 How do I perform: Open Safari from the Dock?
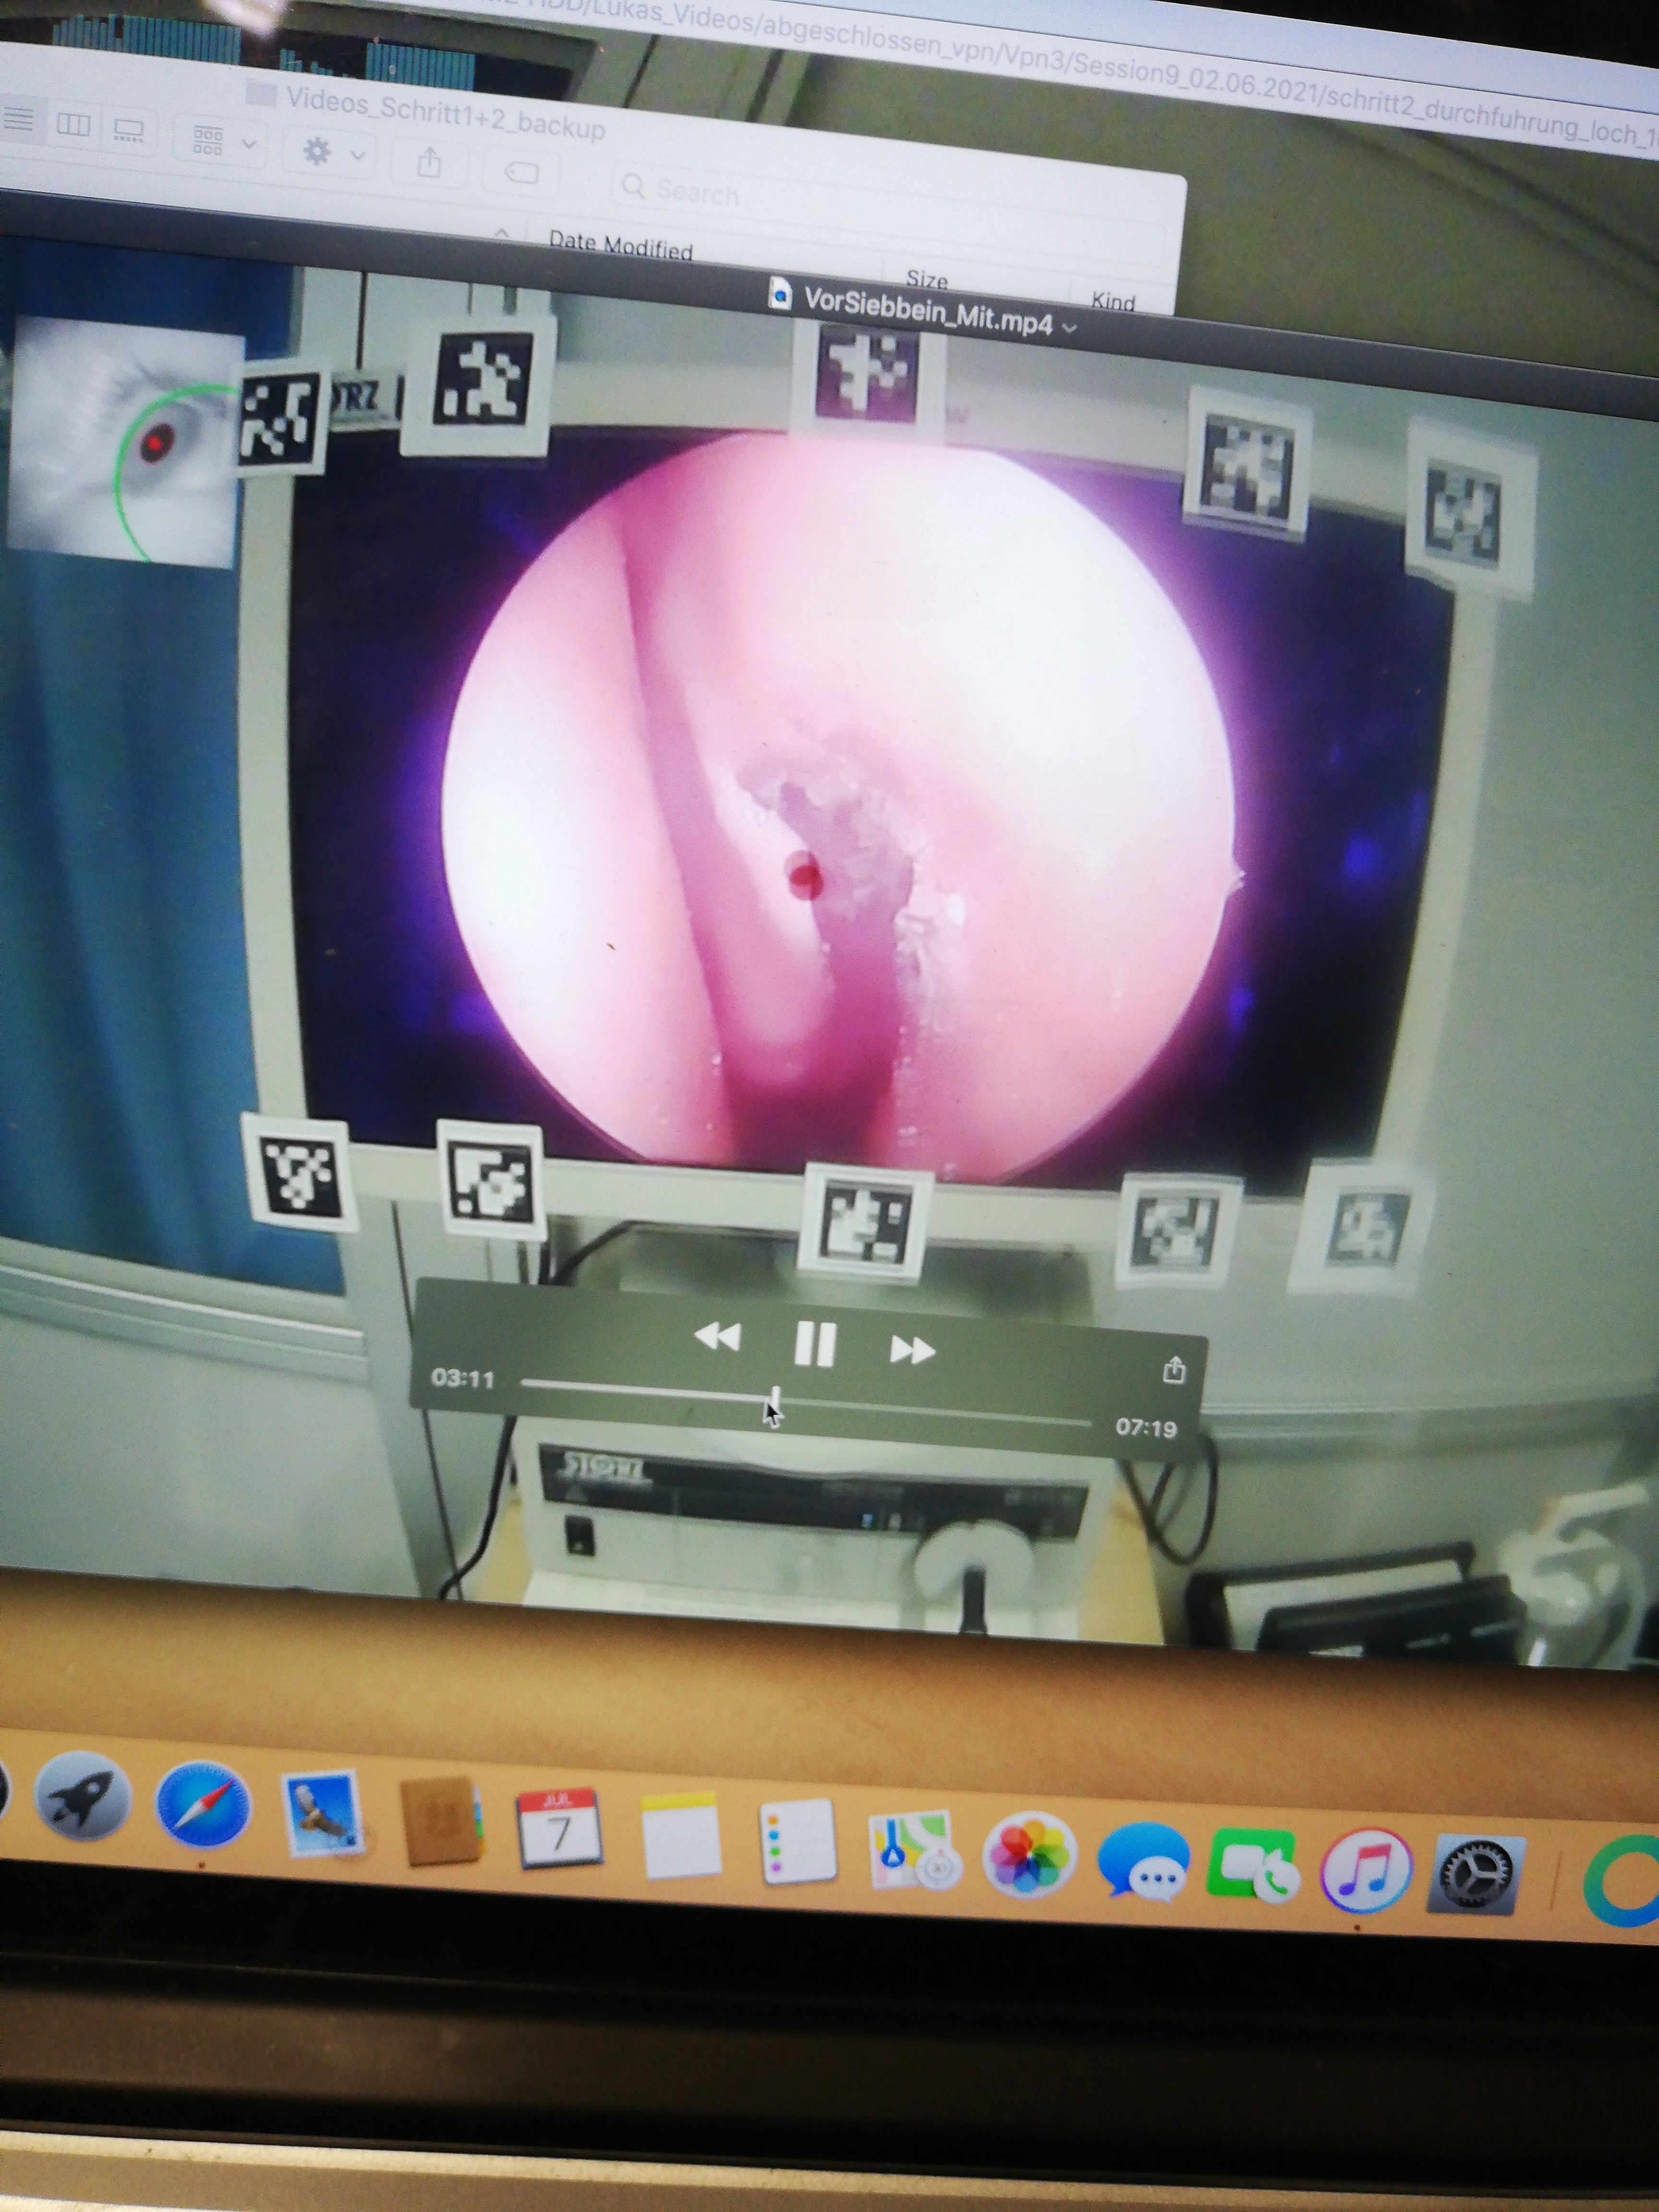(x=203, y=1805)
